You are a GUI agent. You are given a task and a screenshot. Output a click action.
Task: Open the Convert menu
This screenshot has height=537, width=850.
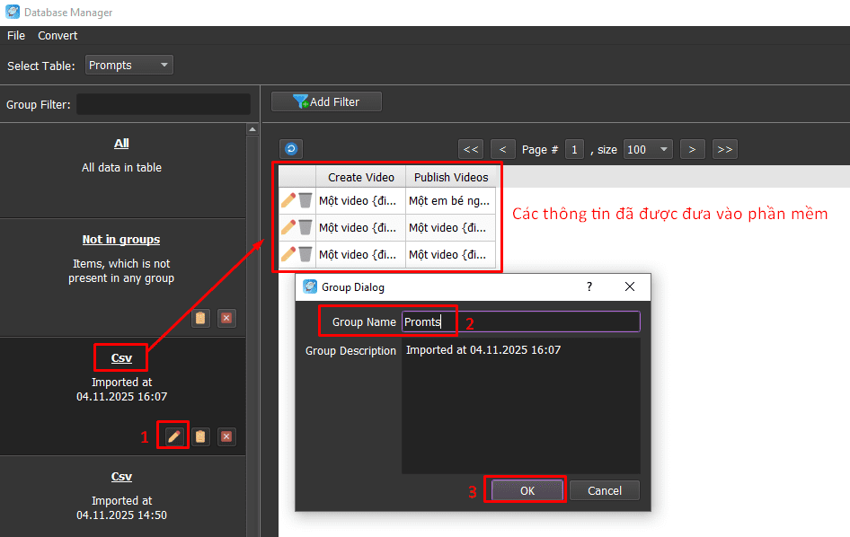pyautogui.click(x=58, y=36)
